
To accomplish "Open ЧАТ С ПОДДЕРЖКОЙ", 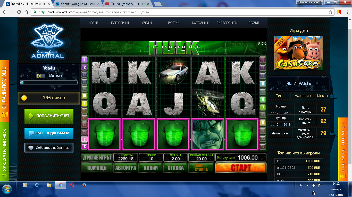I will [x=49, y=133].
